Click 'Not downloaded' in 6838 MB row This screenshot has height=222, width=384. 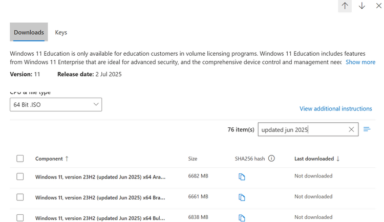pyautogui.click(x=313, y=217)
